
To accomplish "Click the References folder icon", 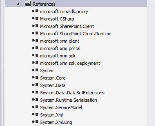I will [x=28, y=4].
